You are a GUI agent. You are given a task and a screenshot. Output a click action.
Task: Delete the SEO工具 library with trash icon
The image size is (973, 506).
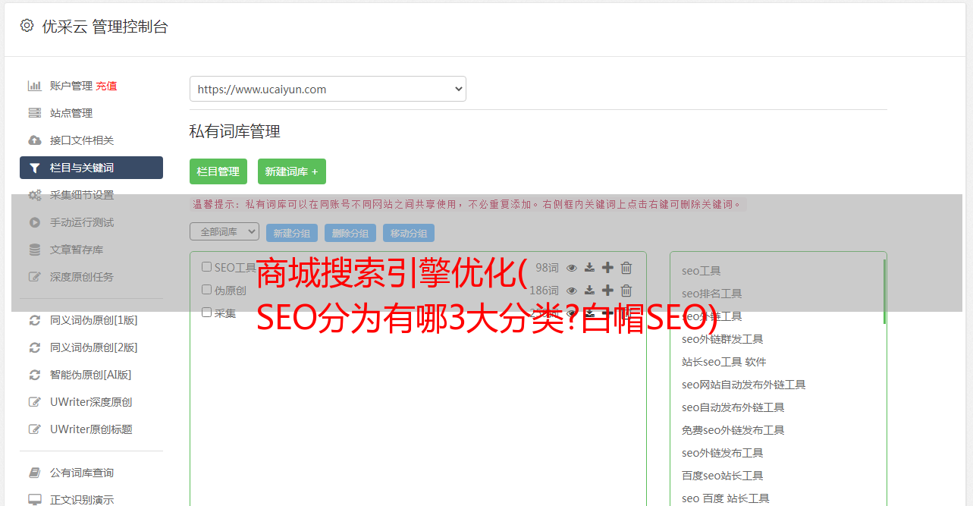click(x=626, y=267)
